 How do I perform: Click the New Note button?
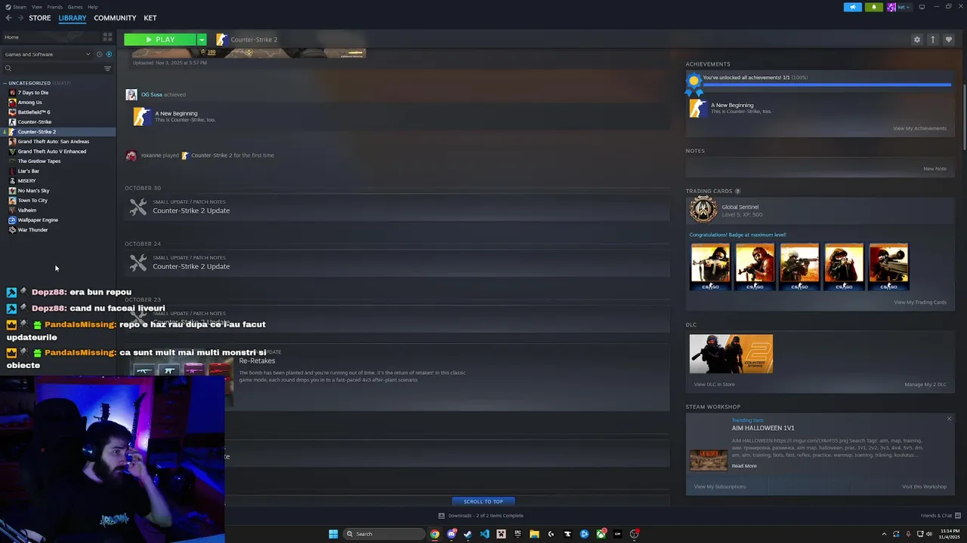coord(935,169)
